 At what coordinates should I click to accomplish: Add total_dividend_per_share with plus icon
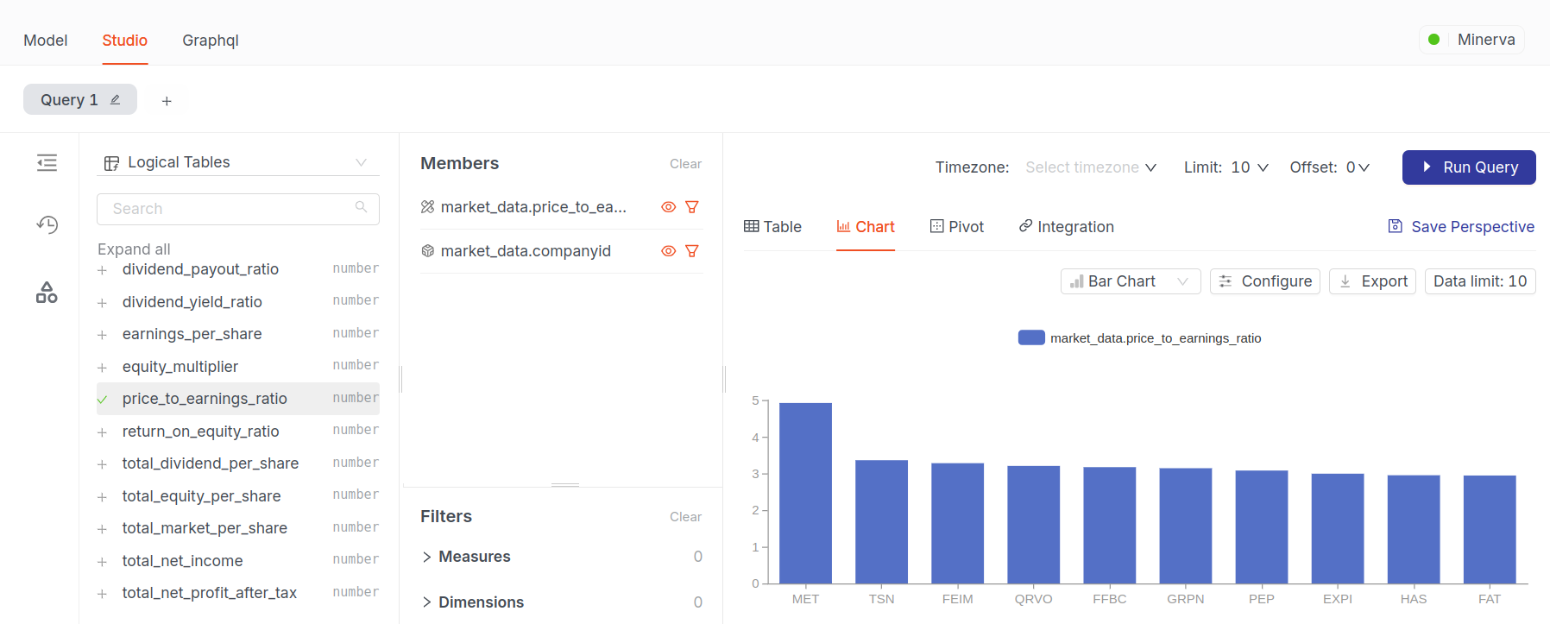(102, 464)
